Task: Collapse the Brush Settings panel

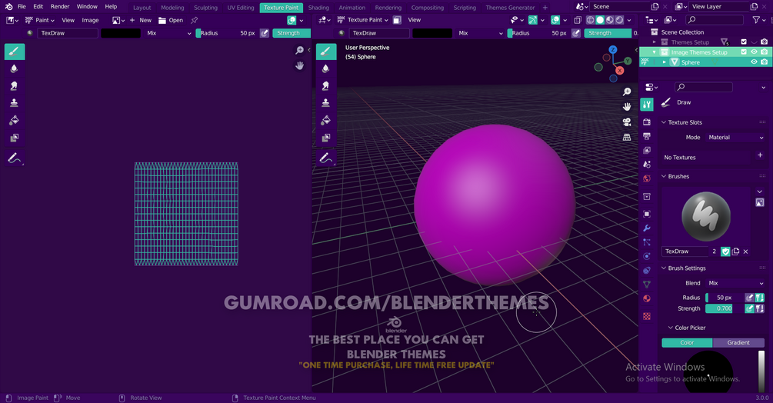Action: (x=663, y=268)
